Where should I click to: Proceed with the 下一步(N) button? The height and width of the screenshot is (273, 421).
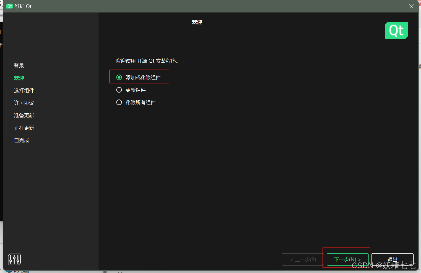click(x=347, y=259)
